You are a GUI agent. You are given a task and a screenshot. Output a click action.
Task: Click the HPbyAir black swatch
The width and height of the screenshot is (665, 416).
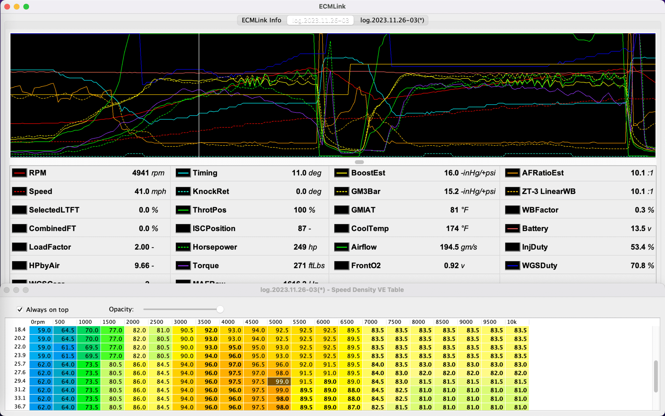pos(19,266)
